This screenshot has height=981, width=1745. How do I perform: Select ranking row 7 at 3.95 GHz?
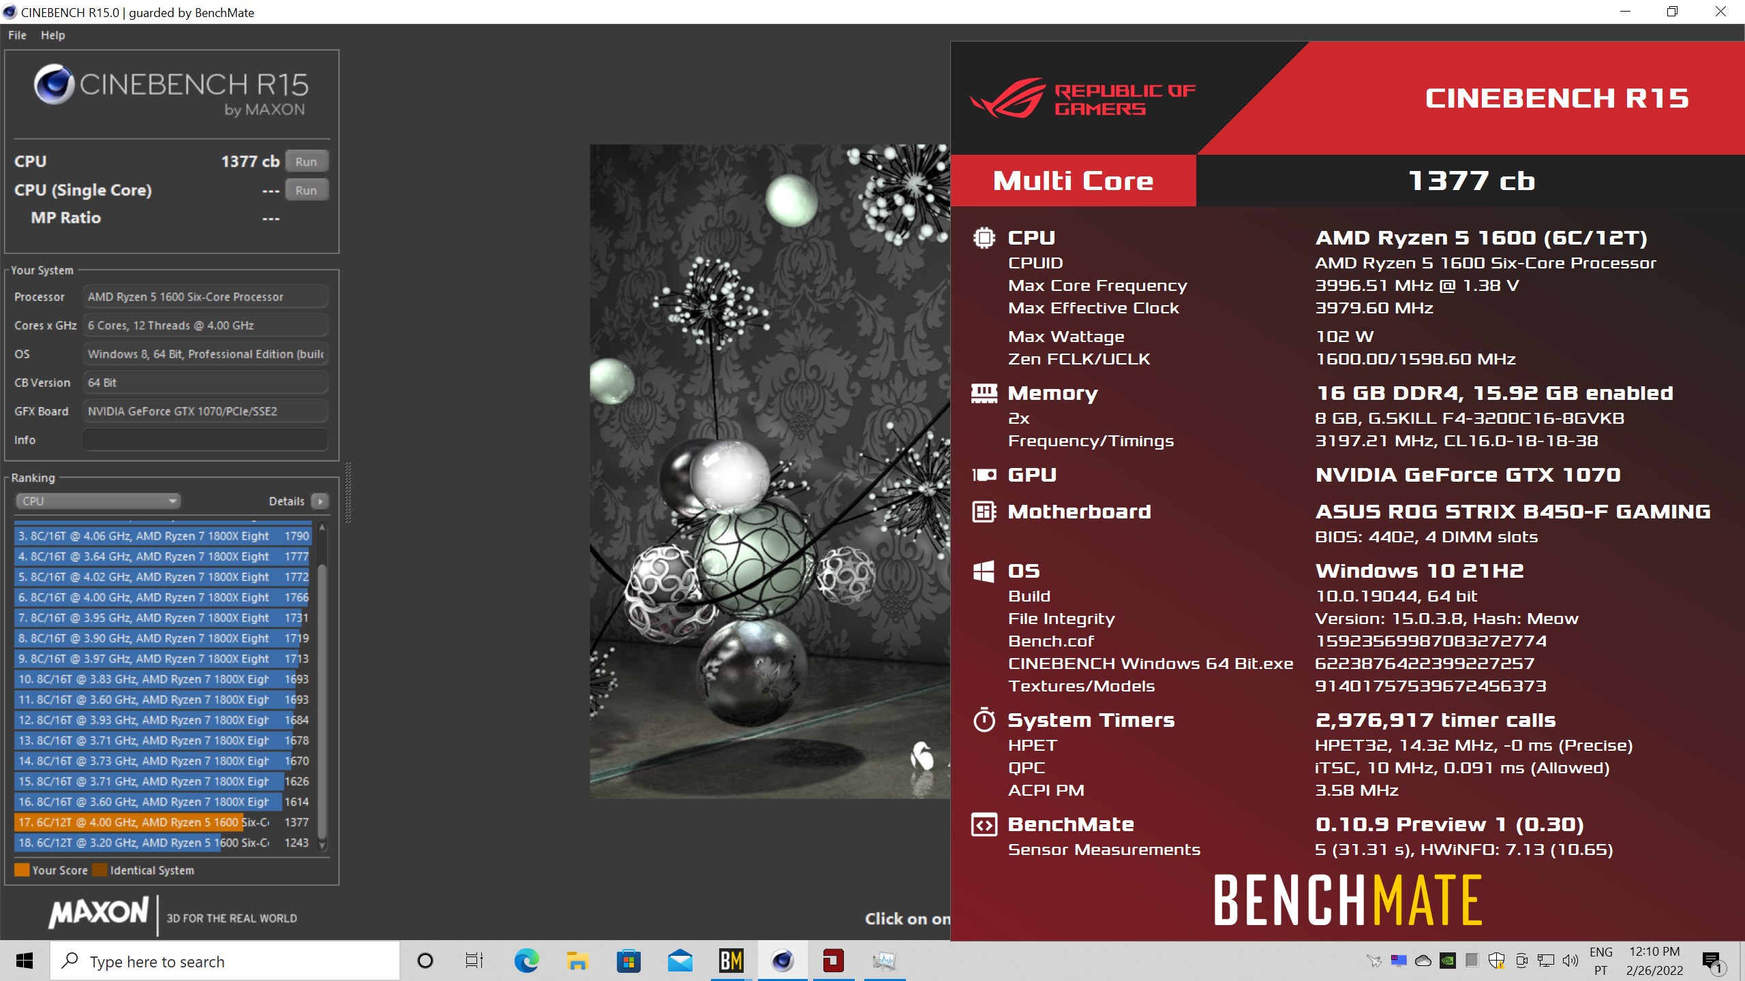[163, 618]
